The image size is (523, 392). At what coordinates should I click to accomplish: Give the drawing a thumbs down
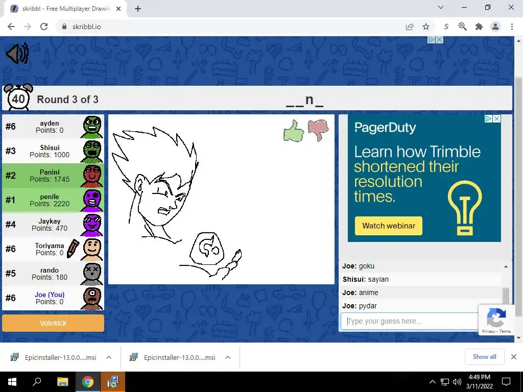pyautogui.click(x=318, y=130)
